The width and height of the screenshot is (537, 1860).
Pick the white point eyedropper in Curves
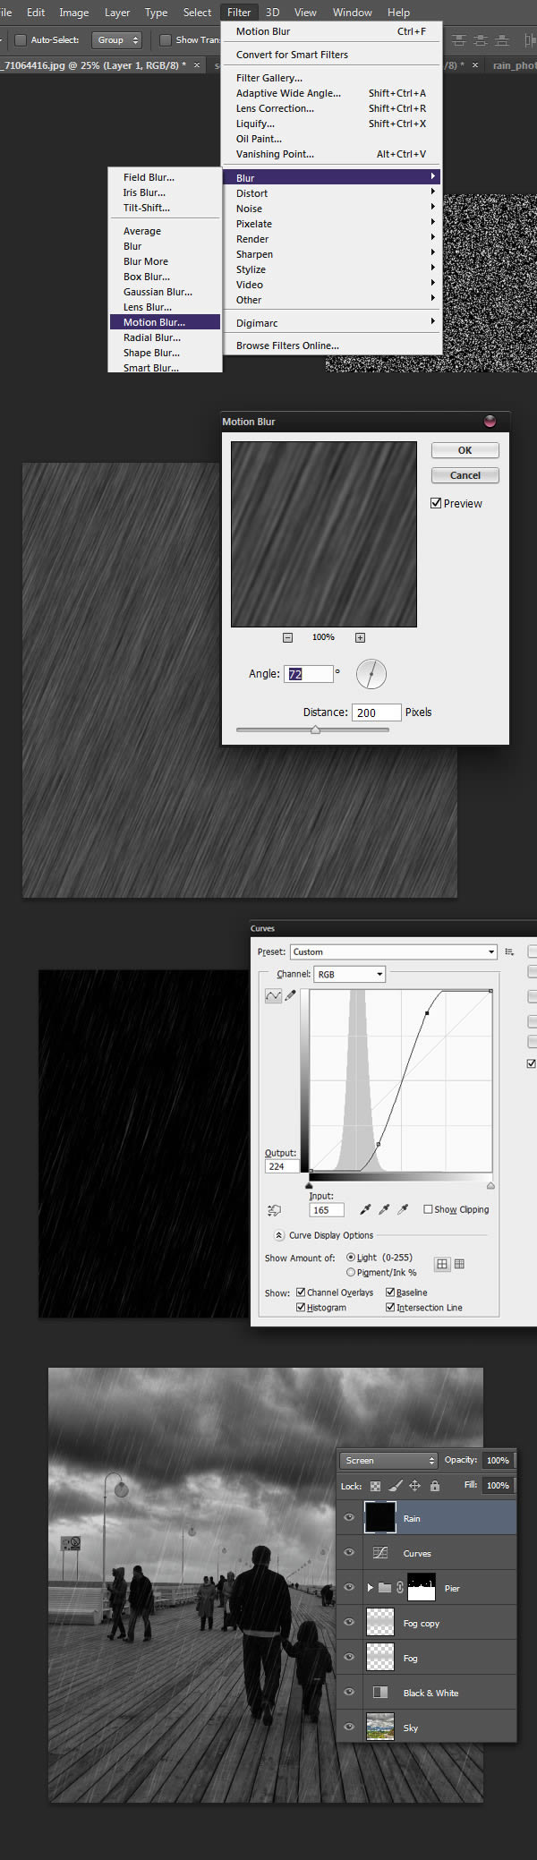point(403,1209)
